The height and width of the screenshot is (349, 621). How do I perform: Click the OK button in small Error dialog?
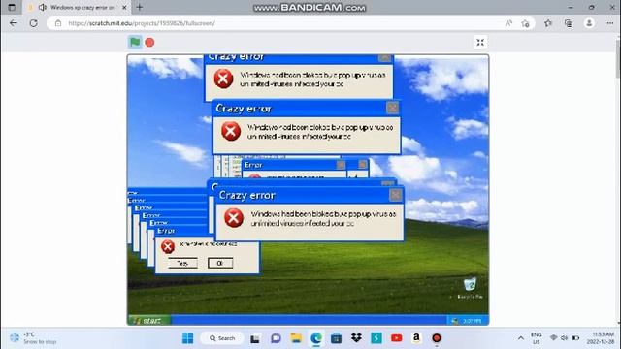tap(220, 263)
